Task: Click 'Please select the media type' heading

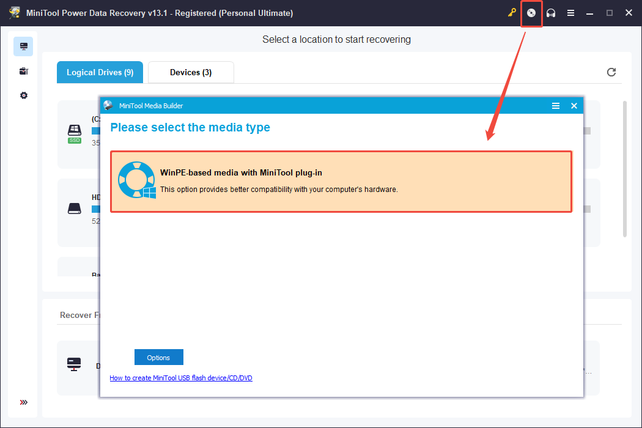Action: 190,127
